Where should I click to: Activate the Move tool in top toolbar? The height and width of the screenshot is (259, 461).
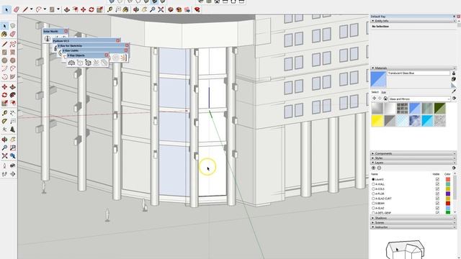(84, 9)
